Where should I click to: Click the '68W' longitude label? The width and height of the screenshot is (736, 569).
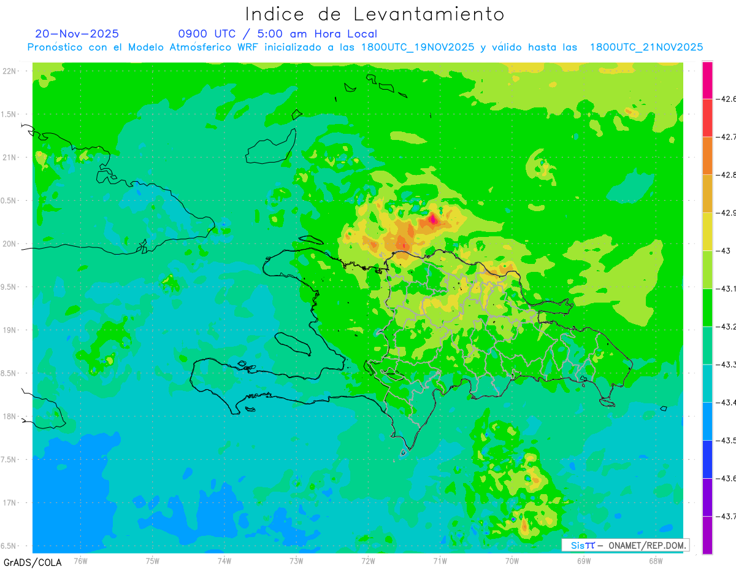[655, 560]
